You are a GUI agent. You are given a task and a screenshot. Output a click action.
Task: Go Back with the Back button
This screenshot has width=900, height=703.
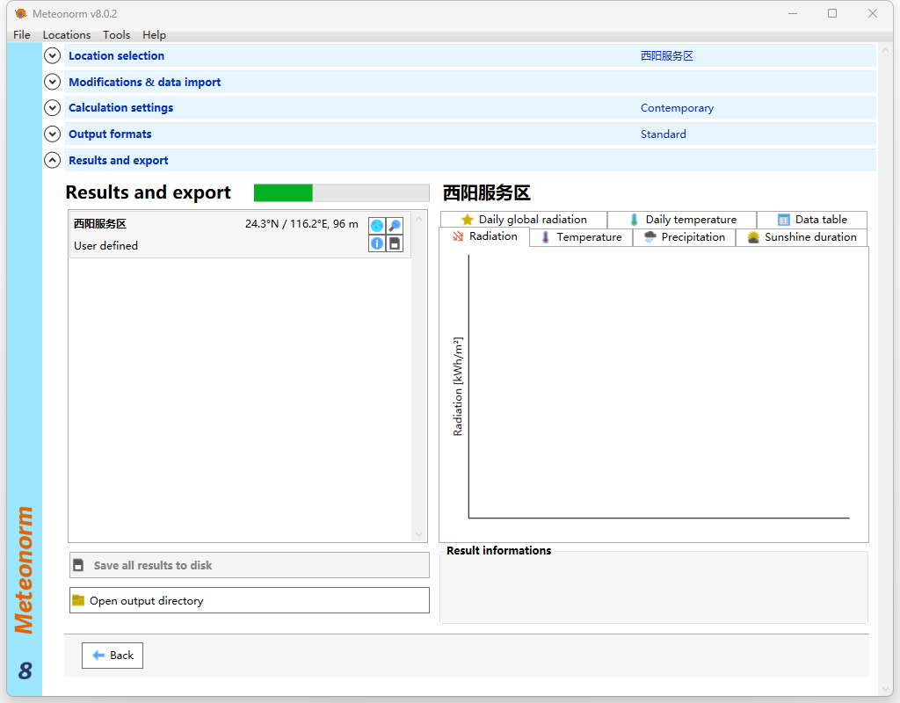[112, 656]
